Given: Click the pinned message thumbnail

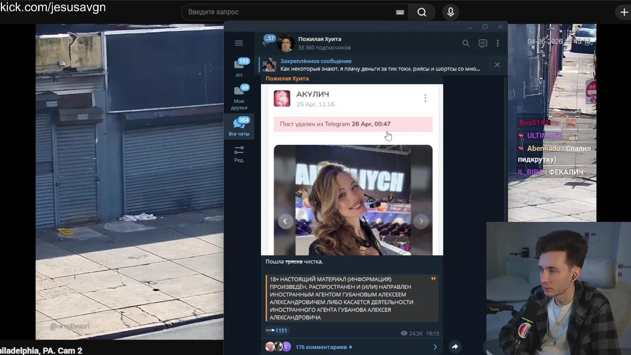Looking at the screenshot, I should pyautogui.click(x=269, y=65).
